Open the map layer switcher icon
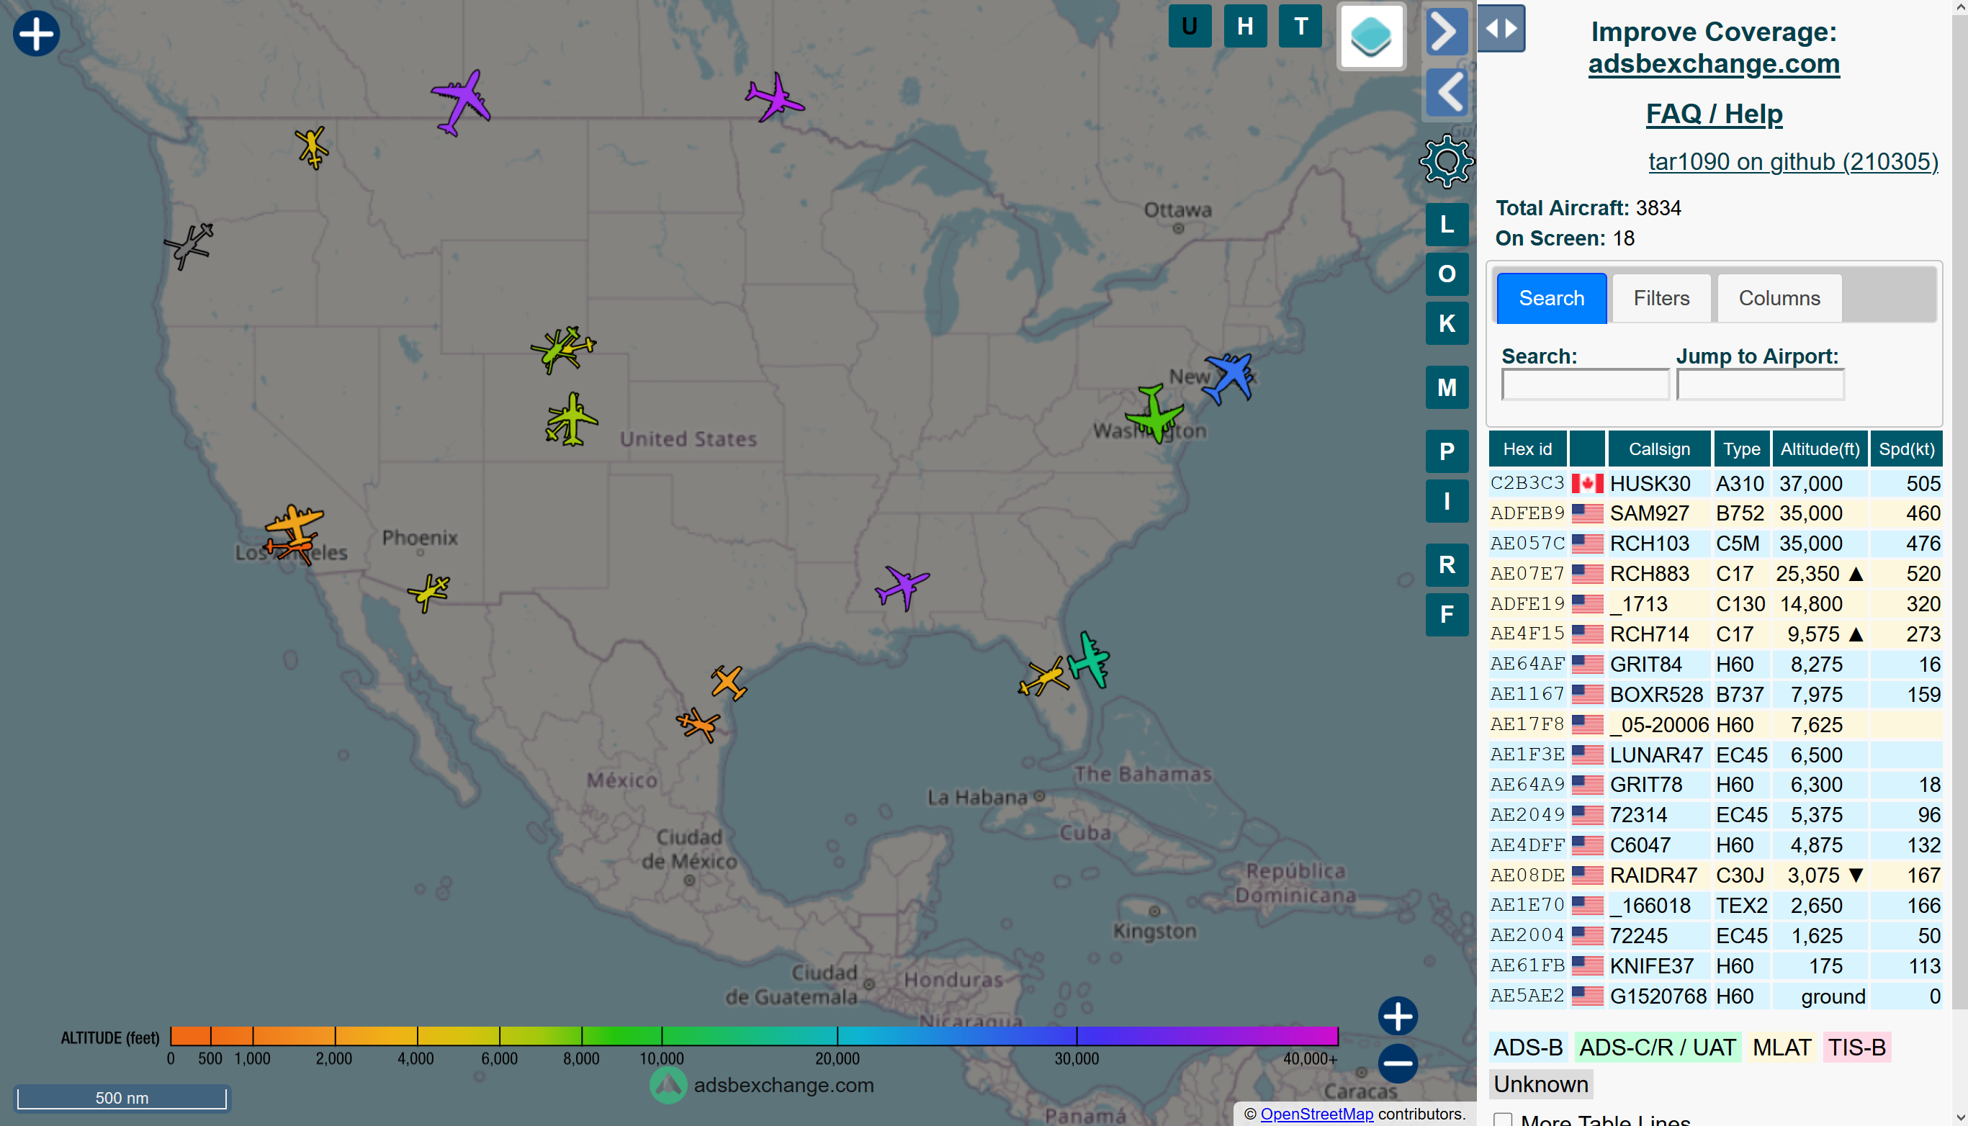Viewport: 1968px width, 1126px height. coord(1371,36)
